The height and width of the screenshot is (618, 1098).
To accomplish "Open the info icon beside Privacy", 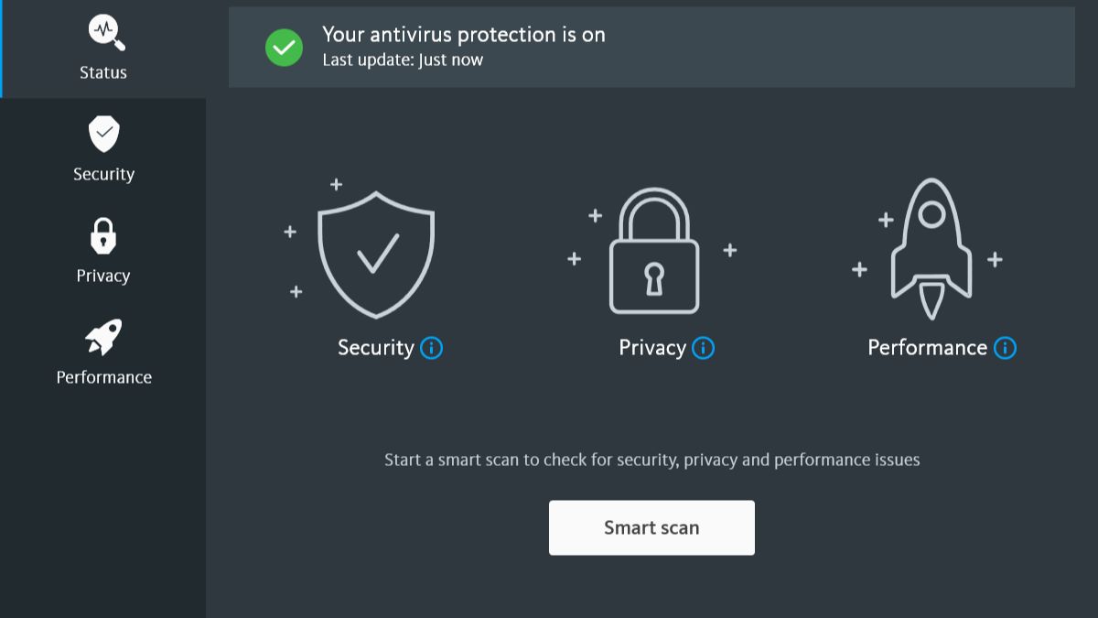I will (x=703, y=348).
